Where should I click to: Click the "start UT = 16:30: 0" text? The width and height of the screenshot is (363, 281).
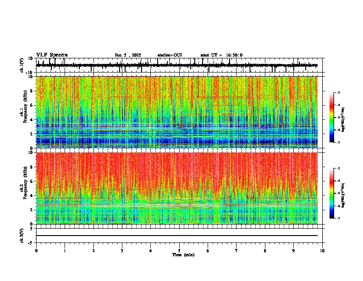tap(221, 55)
